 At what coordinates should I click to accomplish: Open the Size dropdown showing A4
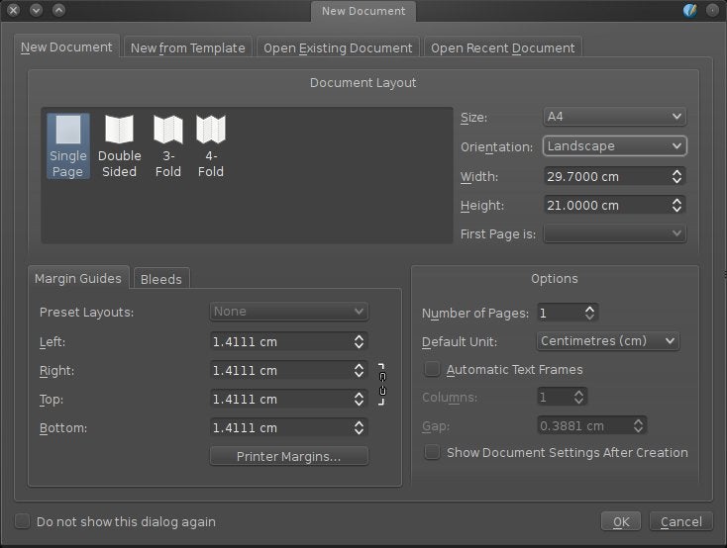point(615,117)
